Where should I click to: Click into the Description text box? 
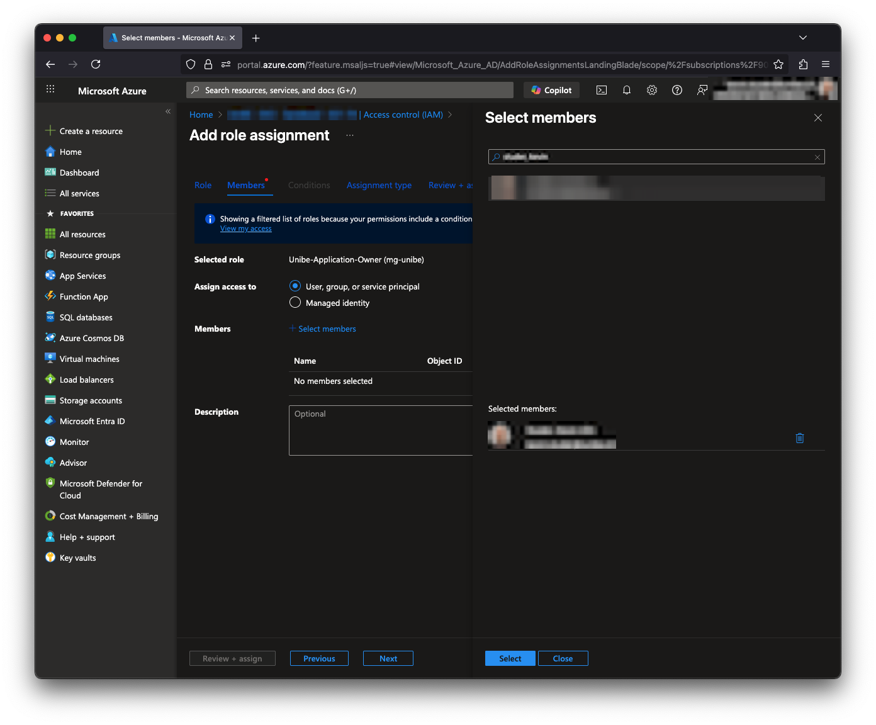(x=380, y=430)
